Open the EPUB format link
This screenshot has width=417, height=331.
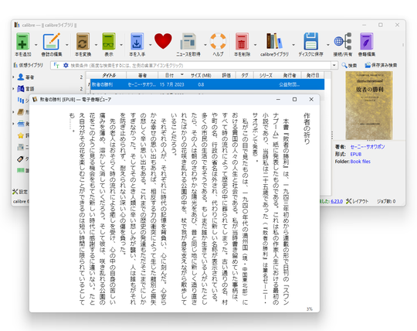pos(356,154)
